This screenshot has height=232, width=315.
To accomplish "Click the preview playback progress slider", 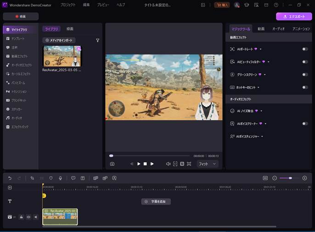I will click(150, 156).
